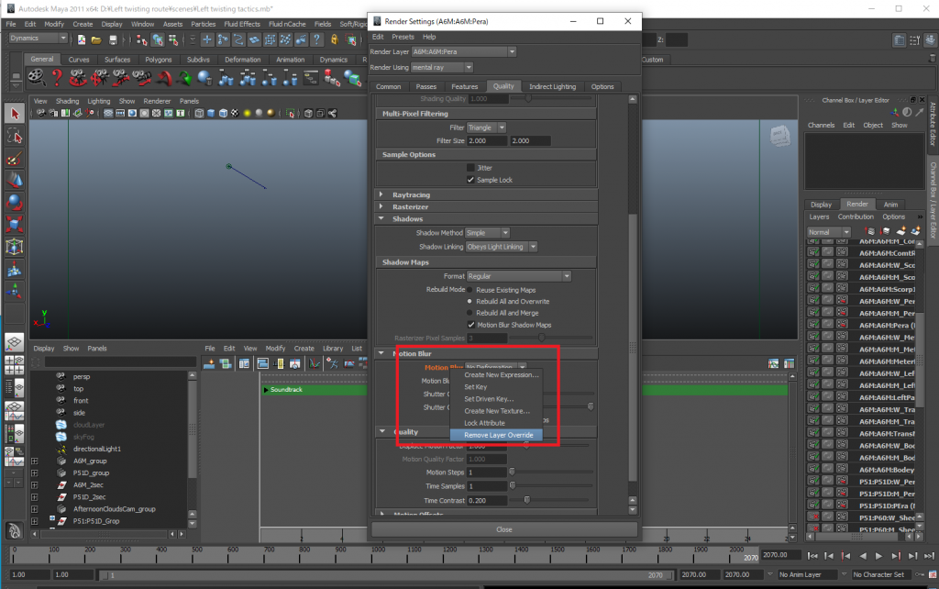Open the Channels menu in Channel Box
Screen dimensions: 939x589
click(x=821, y=125)
